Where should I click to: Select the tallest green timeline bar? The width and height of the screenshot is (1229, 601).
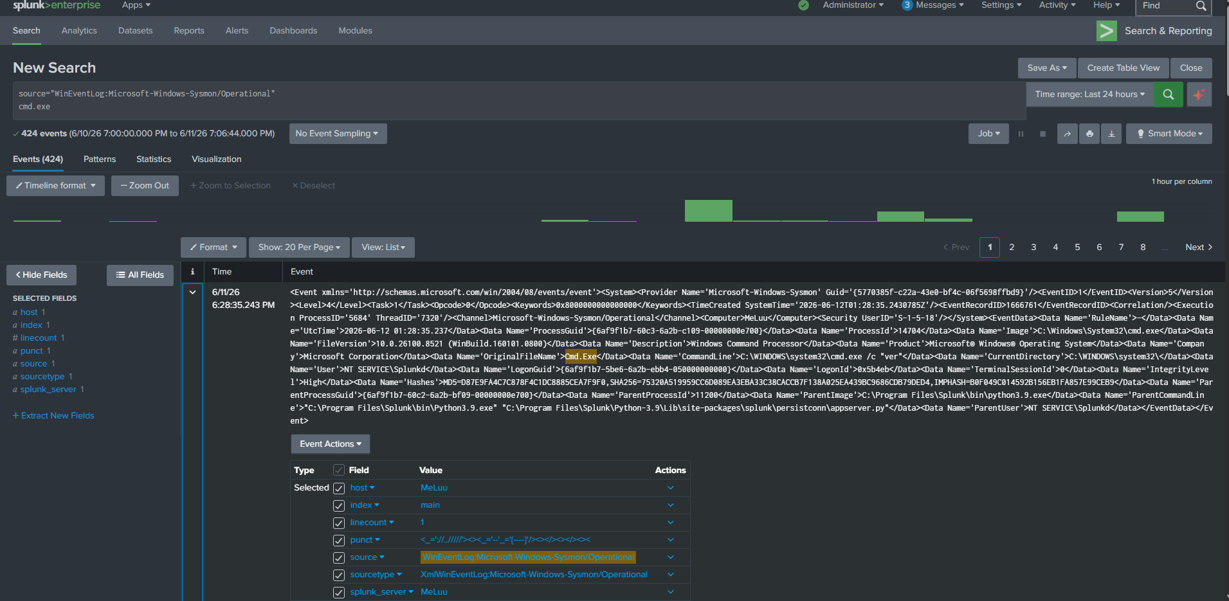tap(709, 211)
